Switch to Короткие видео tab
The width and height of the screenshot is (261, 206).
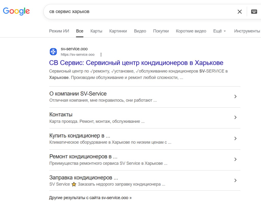tap(191, 31)
